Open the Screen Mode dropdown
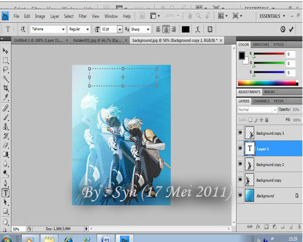 237,16
